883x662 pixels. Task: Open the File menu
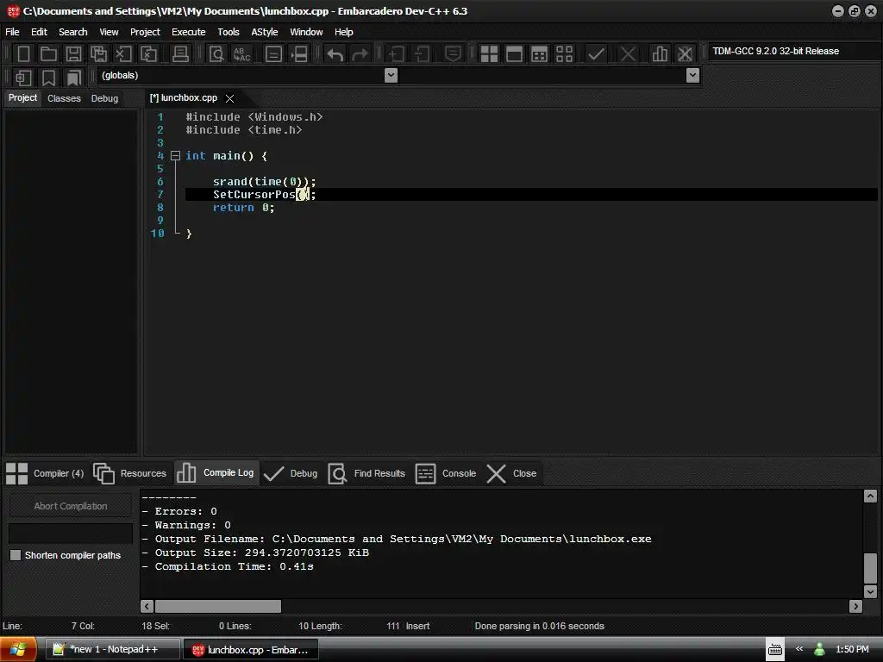point(12,32)
